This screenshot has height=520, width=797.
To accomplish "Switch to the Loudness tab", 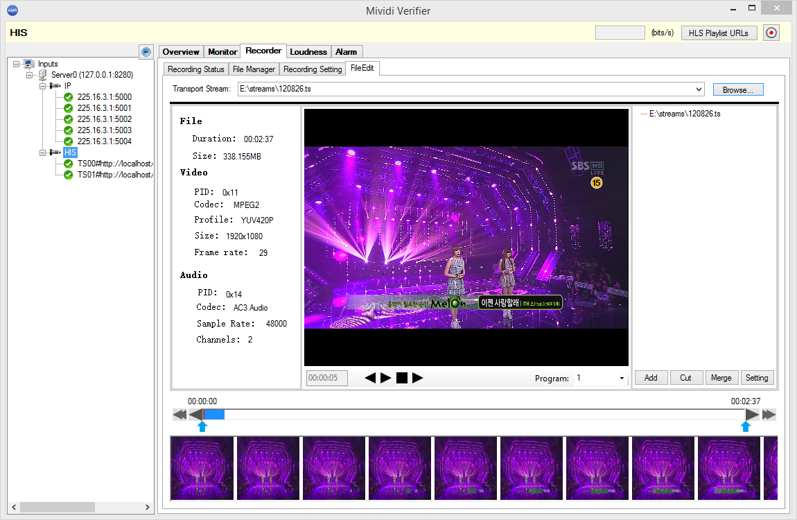I will point(308,52).
